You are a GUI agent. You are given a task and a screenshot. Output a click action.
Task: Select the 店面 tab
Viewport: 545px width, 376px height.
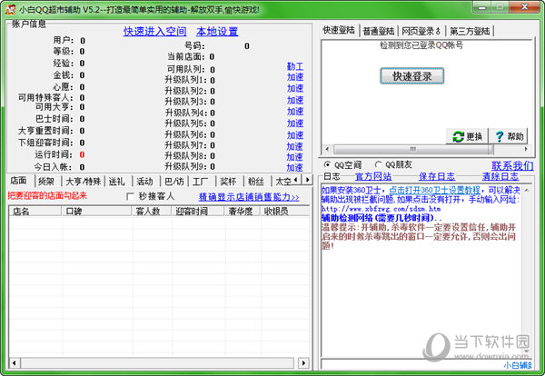(18, 181)
